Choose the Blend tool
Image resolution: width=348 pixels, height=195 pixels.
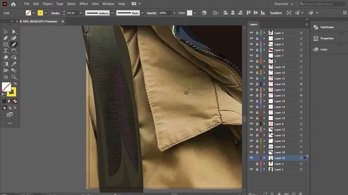pyautogui.click(x=14, y=70)
